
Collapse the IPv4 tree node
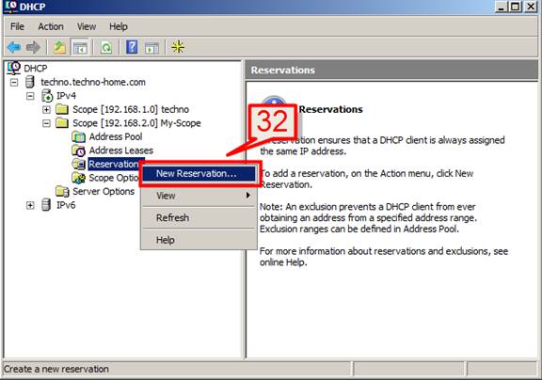[x=30, y=96]
